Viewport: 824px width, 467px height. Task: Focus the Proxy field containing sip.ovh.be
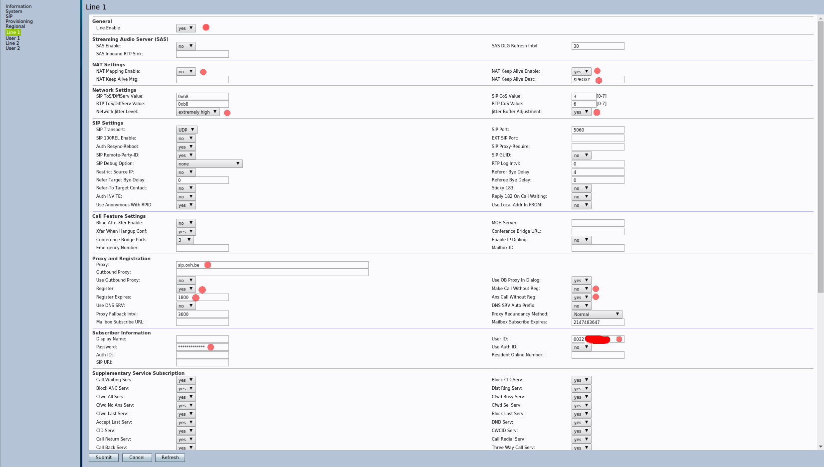[x=272, y=265]
